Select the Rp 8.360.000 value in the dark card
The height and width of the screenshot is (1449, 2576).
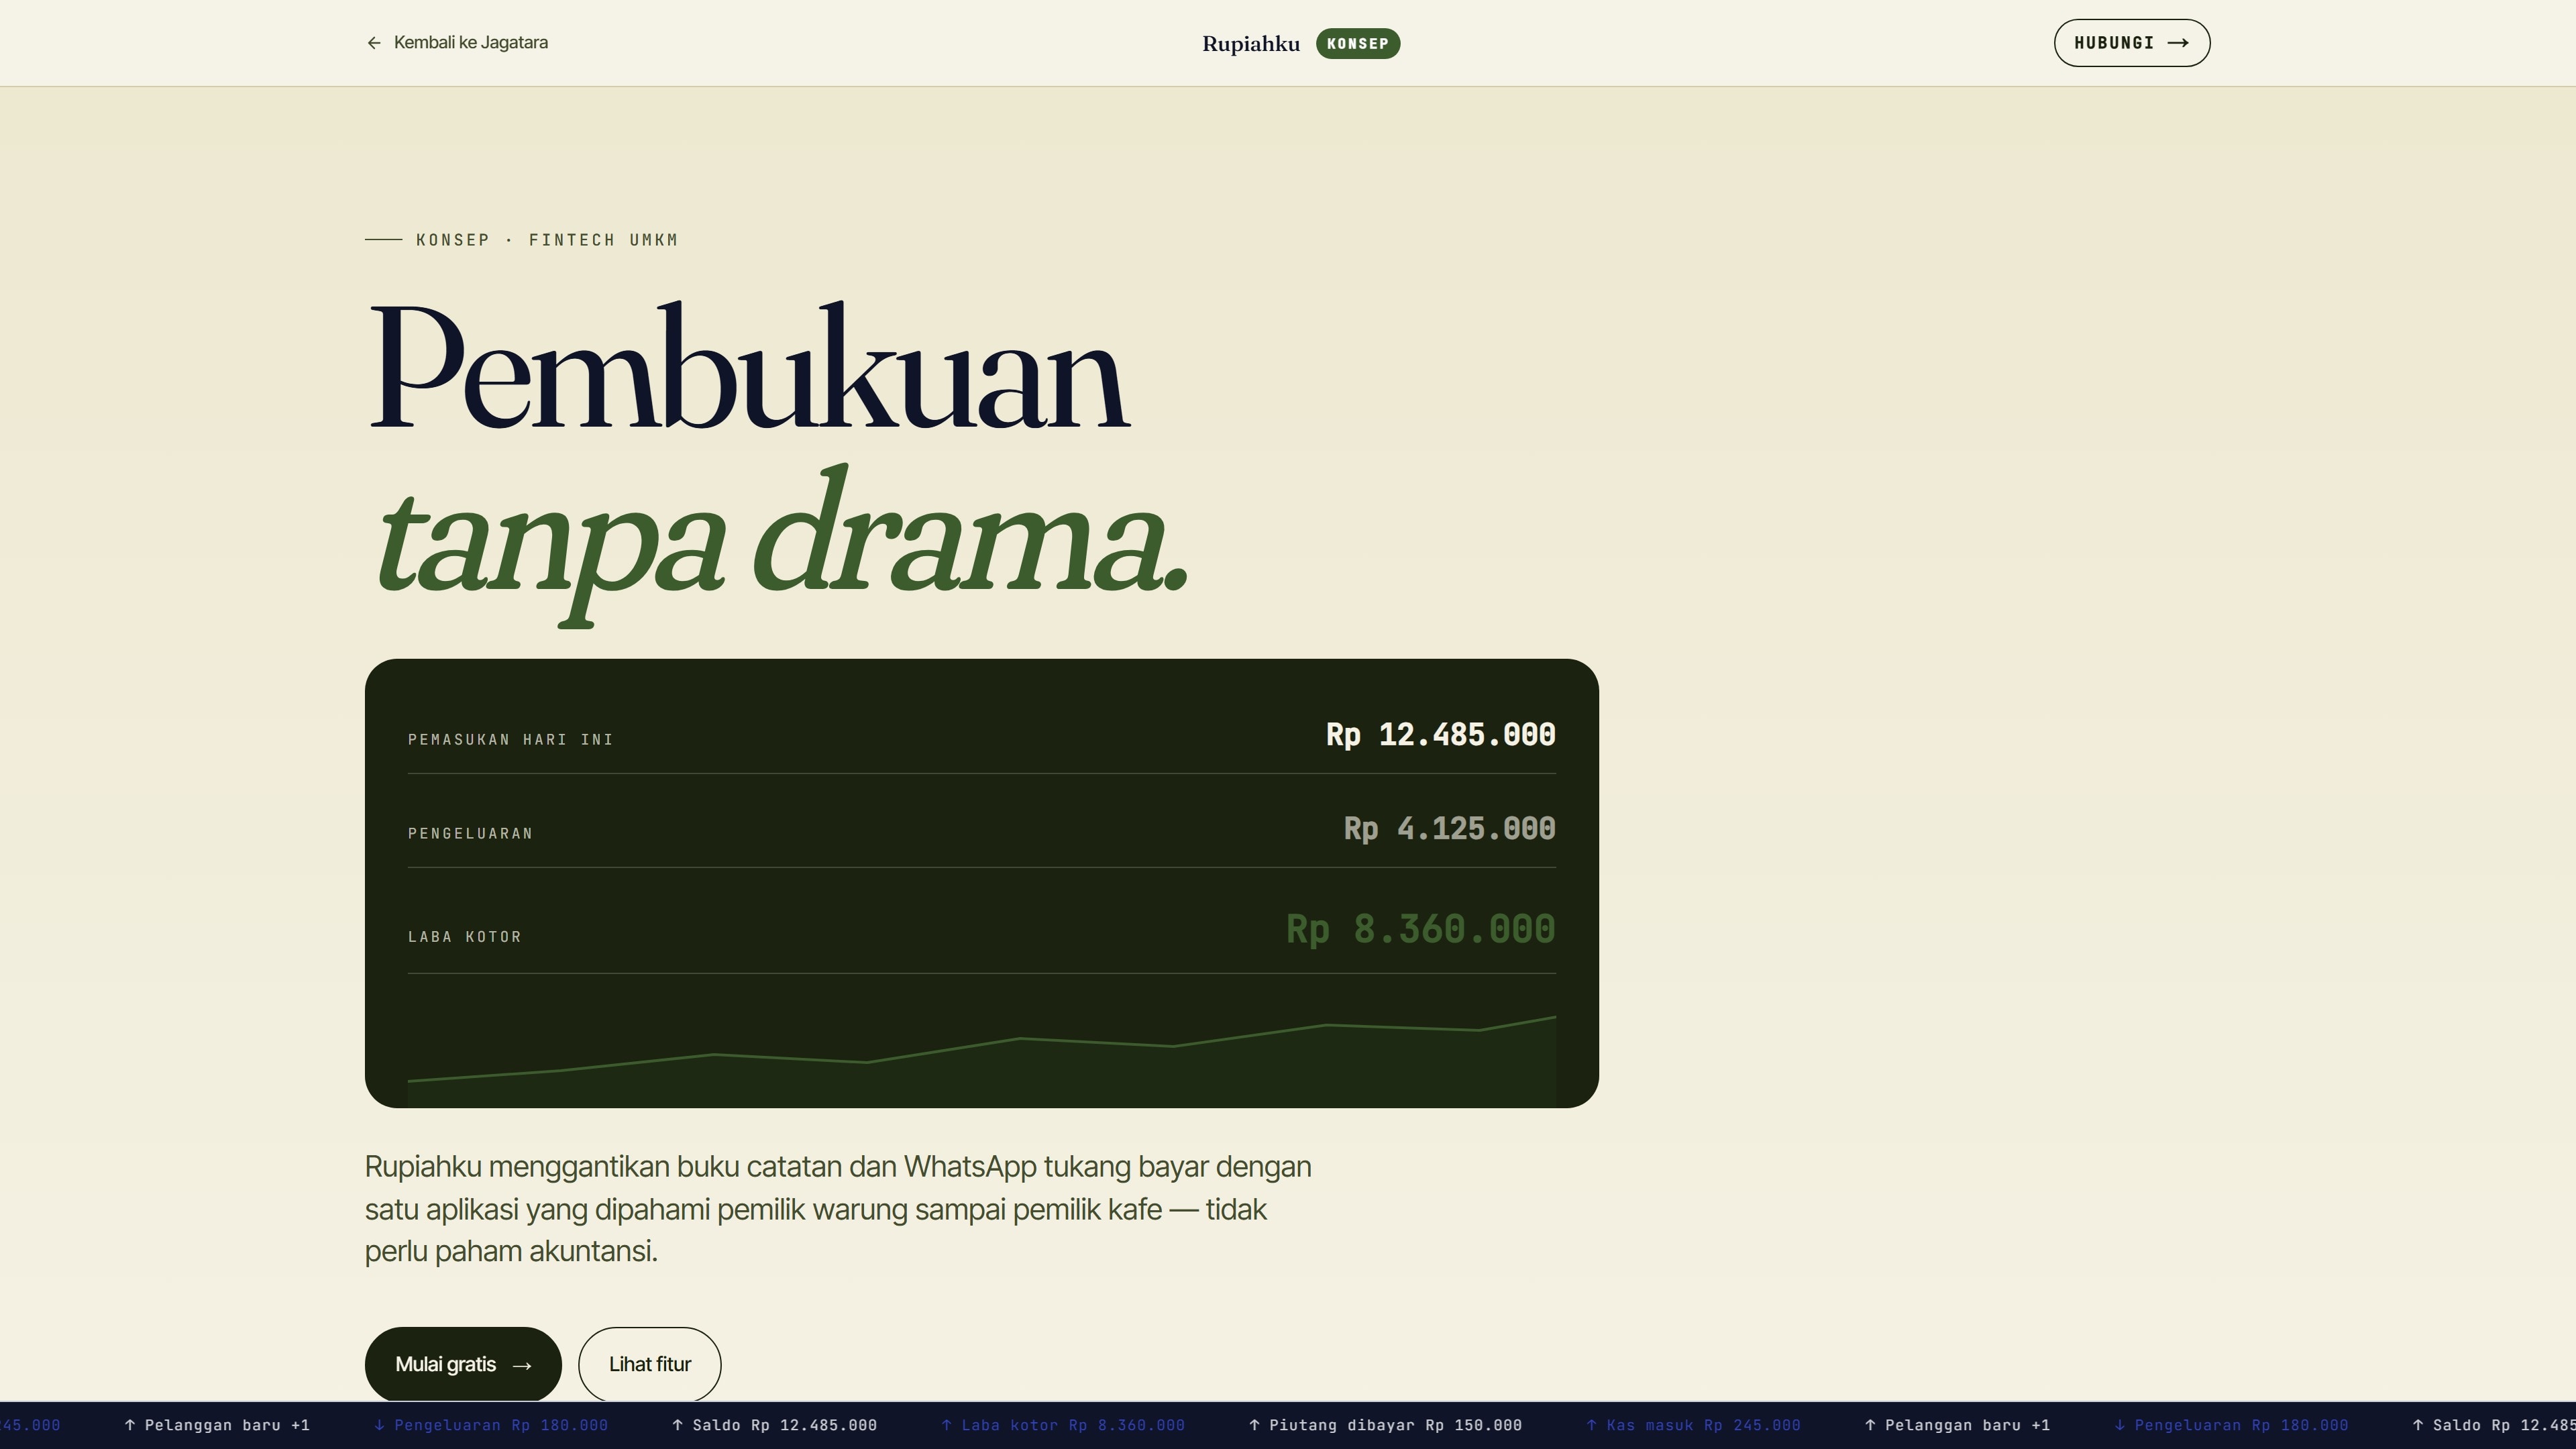1421,930
